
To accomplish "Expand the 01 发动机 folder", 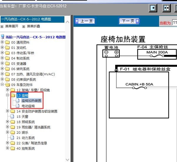I will [x=2, y=47].
